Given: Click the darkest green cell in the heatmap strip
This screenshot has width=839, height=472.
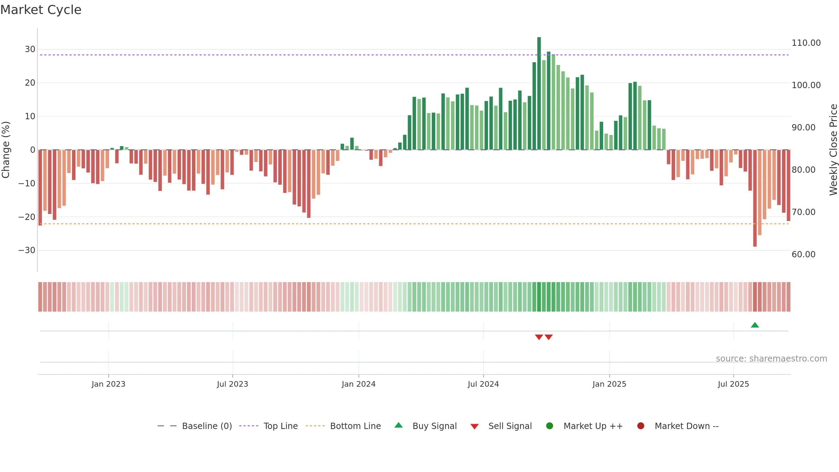Looking at the screenshot, I should (539, 297).
